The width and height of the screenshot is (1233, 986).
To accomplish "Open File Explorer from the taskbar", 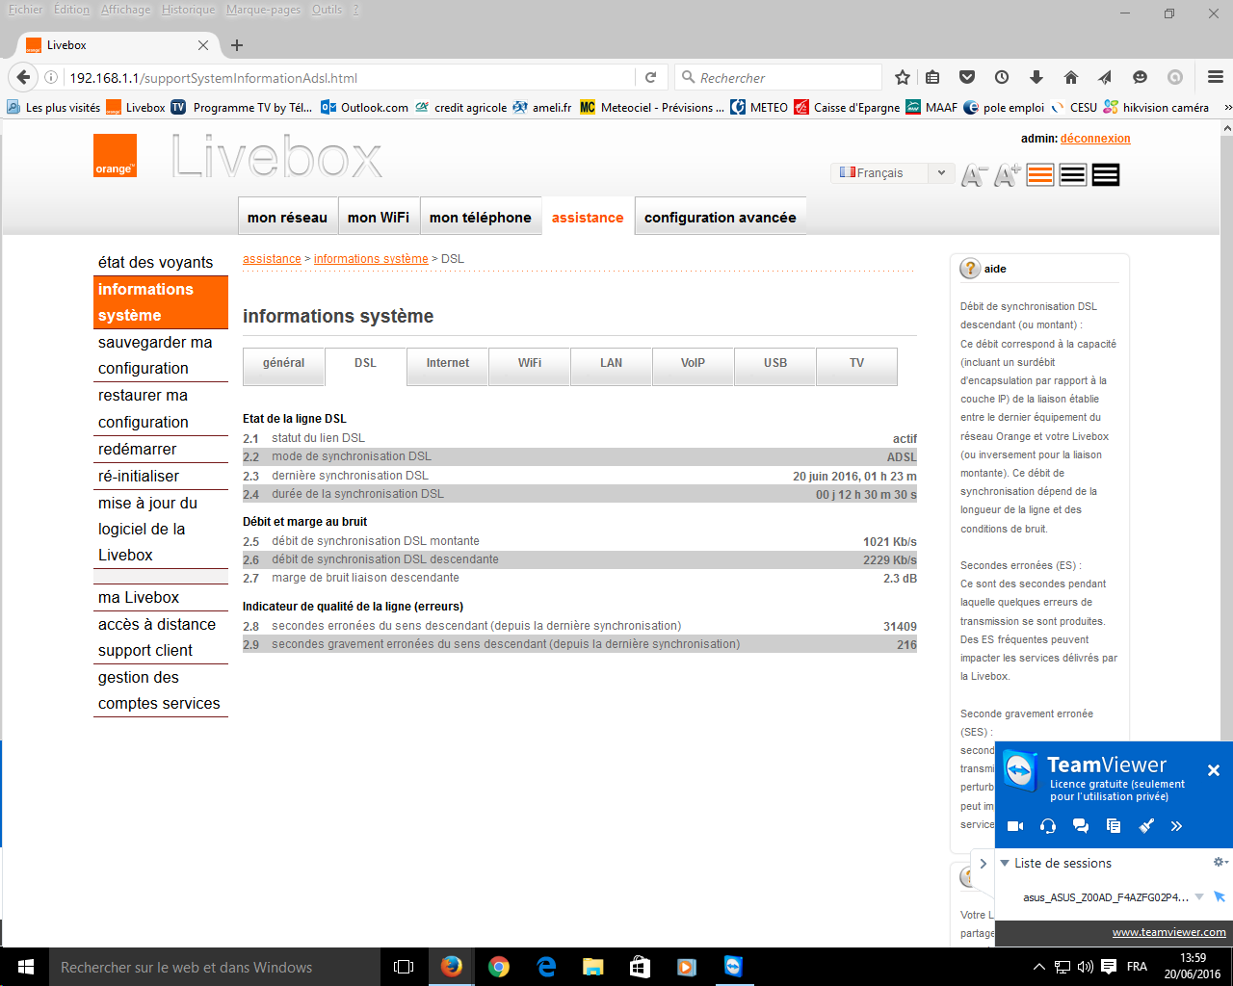I will pyautogui.click(x=592, y=967).
